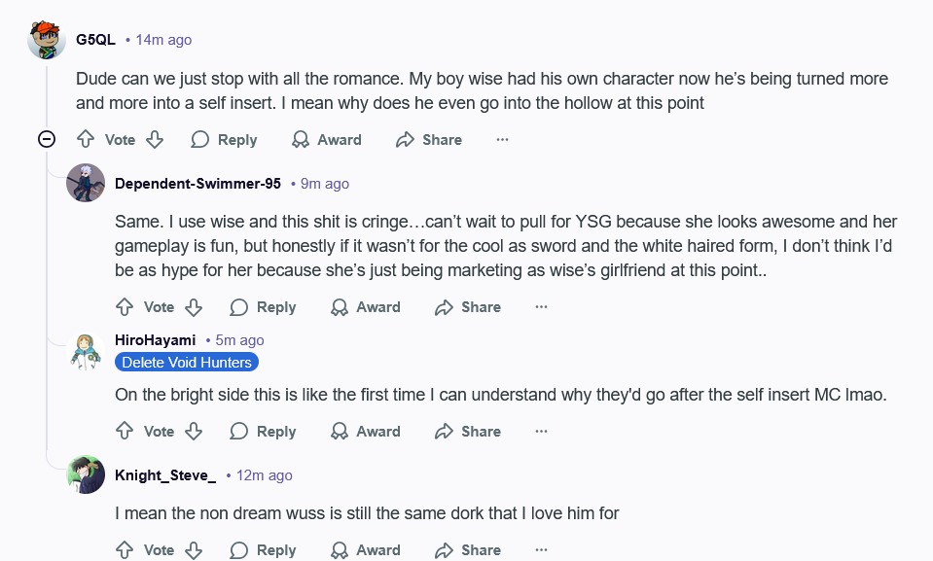The width and height of the screenshot is (933, 561).
Task: Share Knight_Steve_'s comment
Action: tap(468, 550)
